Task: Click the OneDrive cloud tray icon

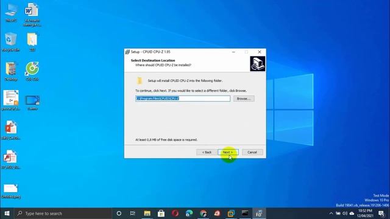Action: (352, 214)
